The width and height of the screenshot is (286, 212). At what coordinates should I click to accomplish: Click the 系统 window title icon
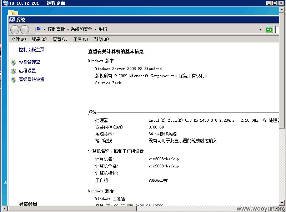point(12,20)
